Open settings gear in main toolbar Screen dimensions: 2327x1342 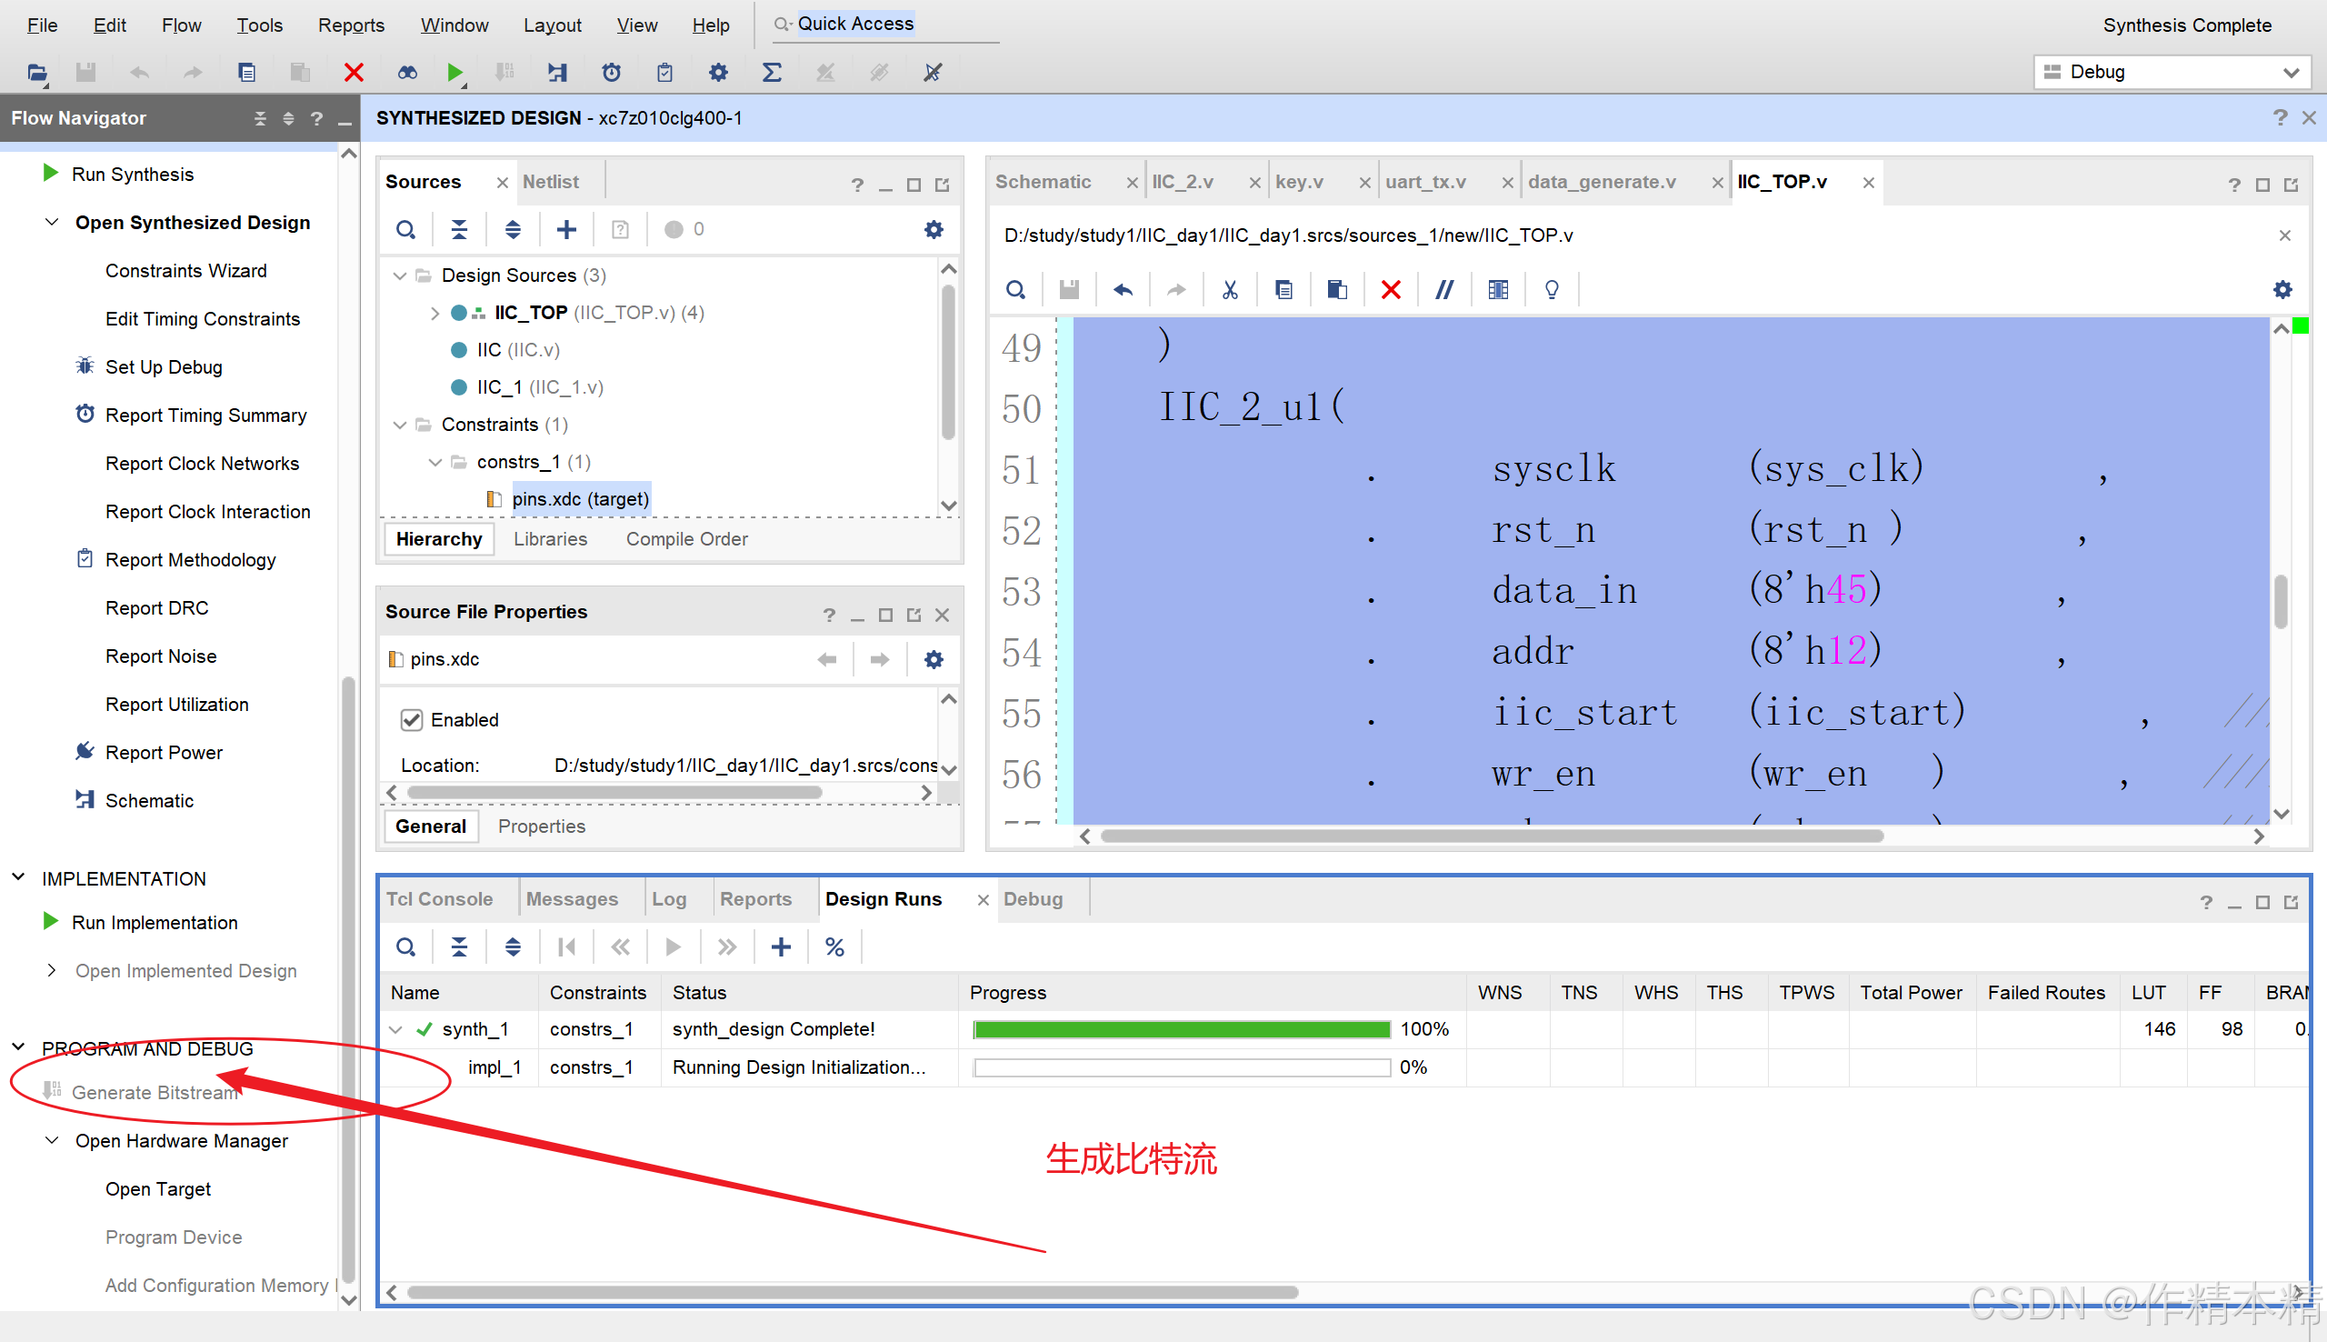(x=717, y=72)
